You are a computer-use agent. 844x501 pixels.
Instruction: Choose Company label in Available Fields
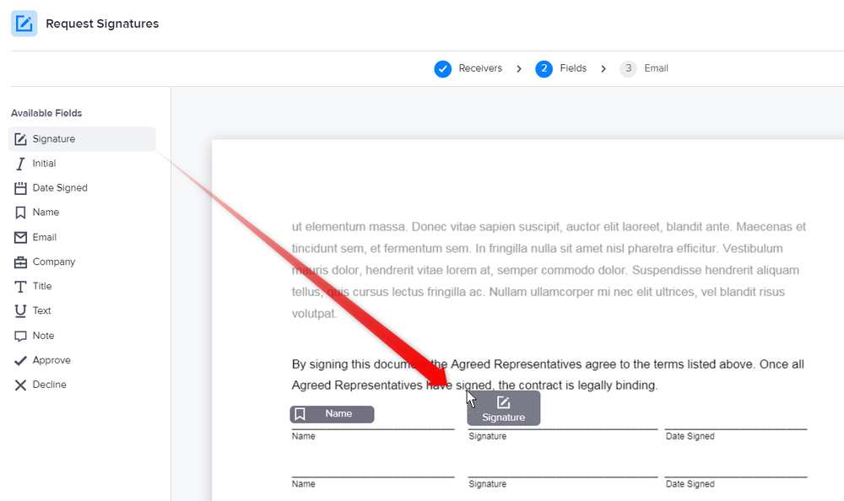coord(54,261)
